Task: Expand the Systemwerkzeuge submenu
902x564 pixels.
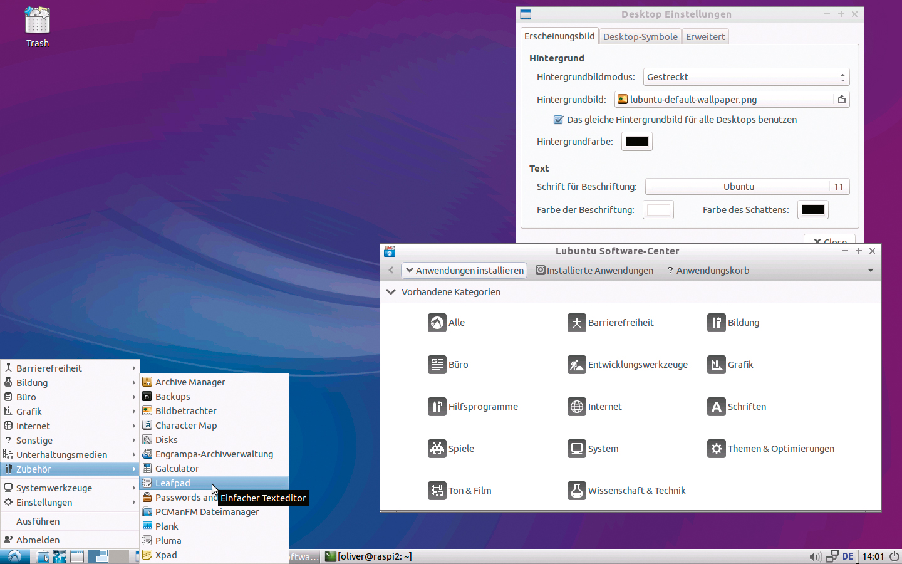Action: tap(70, 488)
